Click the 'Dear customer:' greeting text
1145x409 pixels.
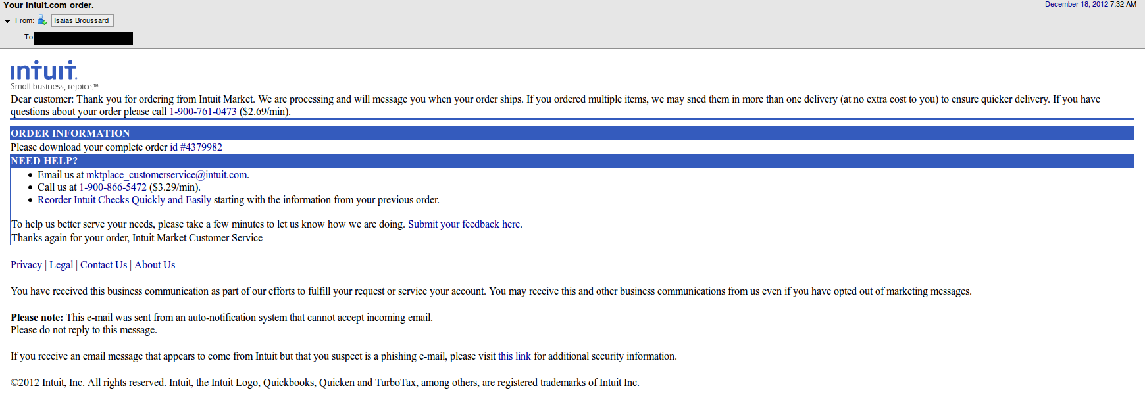pyautogui.click(x=42, y=99)
